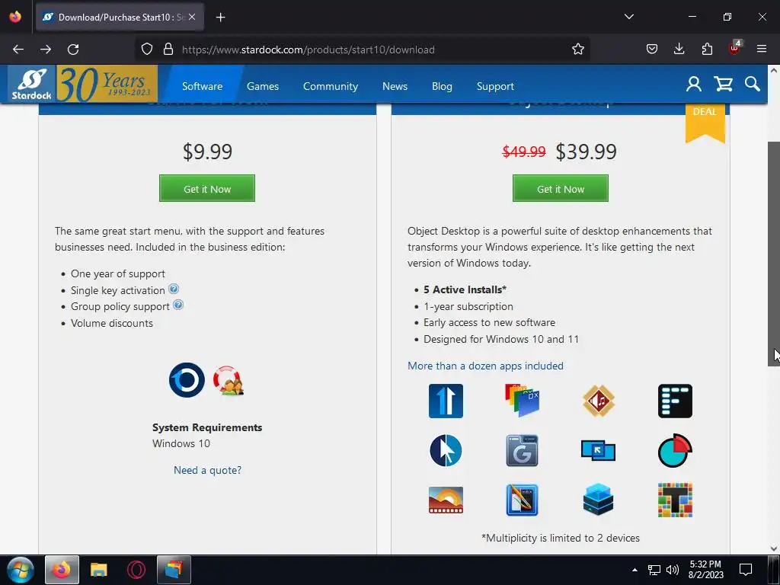Open the News menu item
This screenshot has width=780, height=585.
(395, 86)
